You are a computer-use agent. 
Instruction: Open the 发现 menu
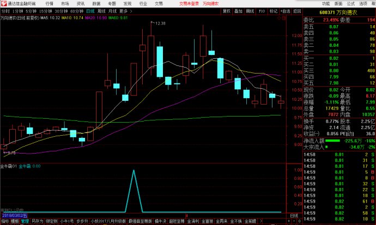coord(128,4)
